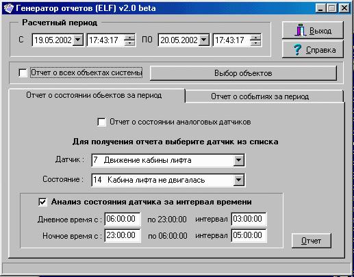
Task: Enable Отчет о всех объектах системы checkbox
Action: pos(23,73)
